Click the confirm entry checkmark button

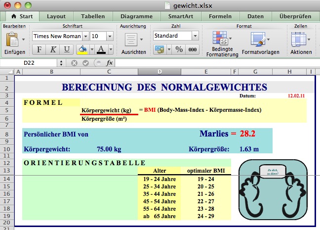pyautogui.click(x=86, y=63)
